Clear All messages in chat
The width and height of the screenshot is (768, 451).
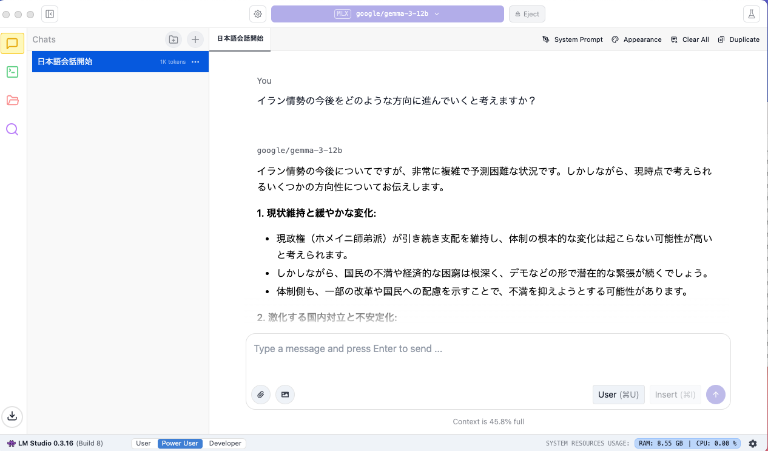point(690,39)
